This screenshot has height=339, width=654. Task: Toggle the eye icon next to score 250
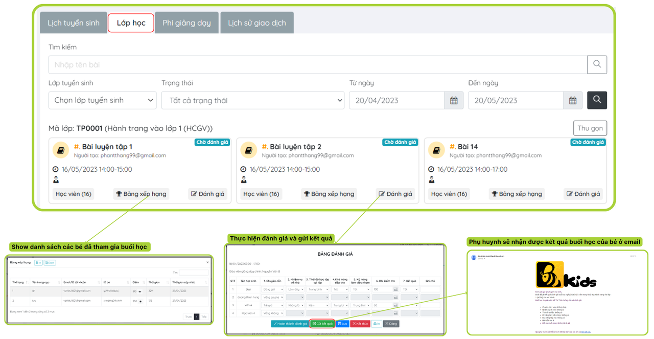pos(140,301)
